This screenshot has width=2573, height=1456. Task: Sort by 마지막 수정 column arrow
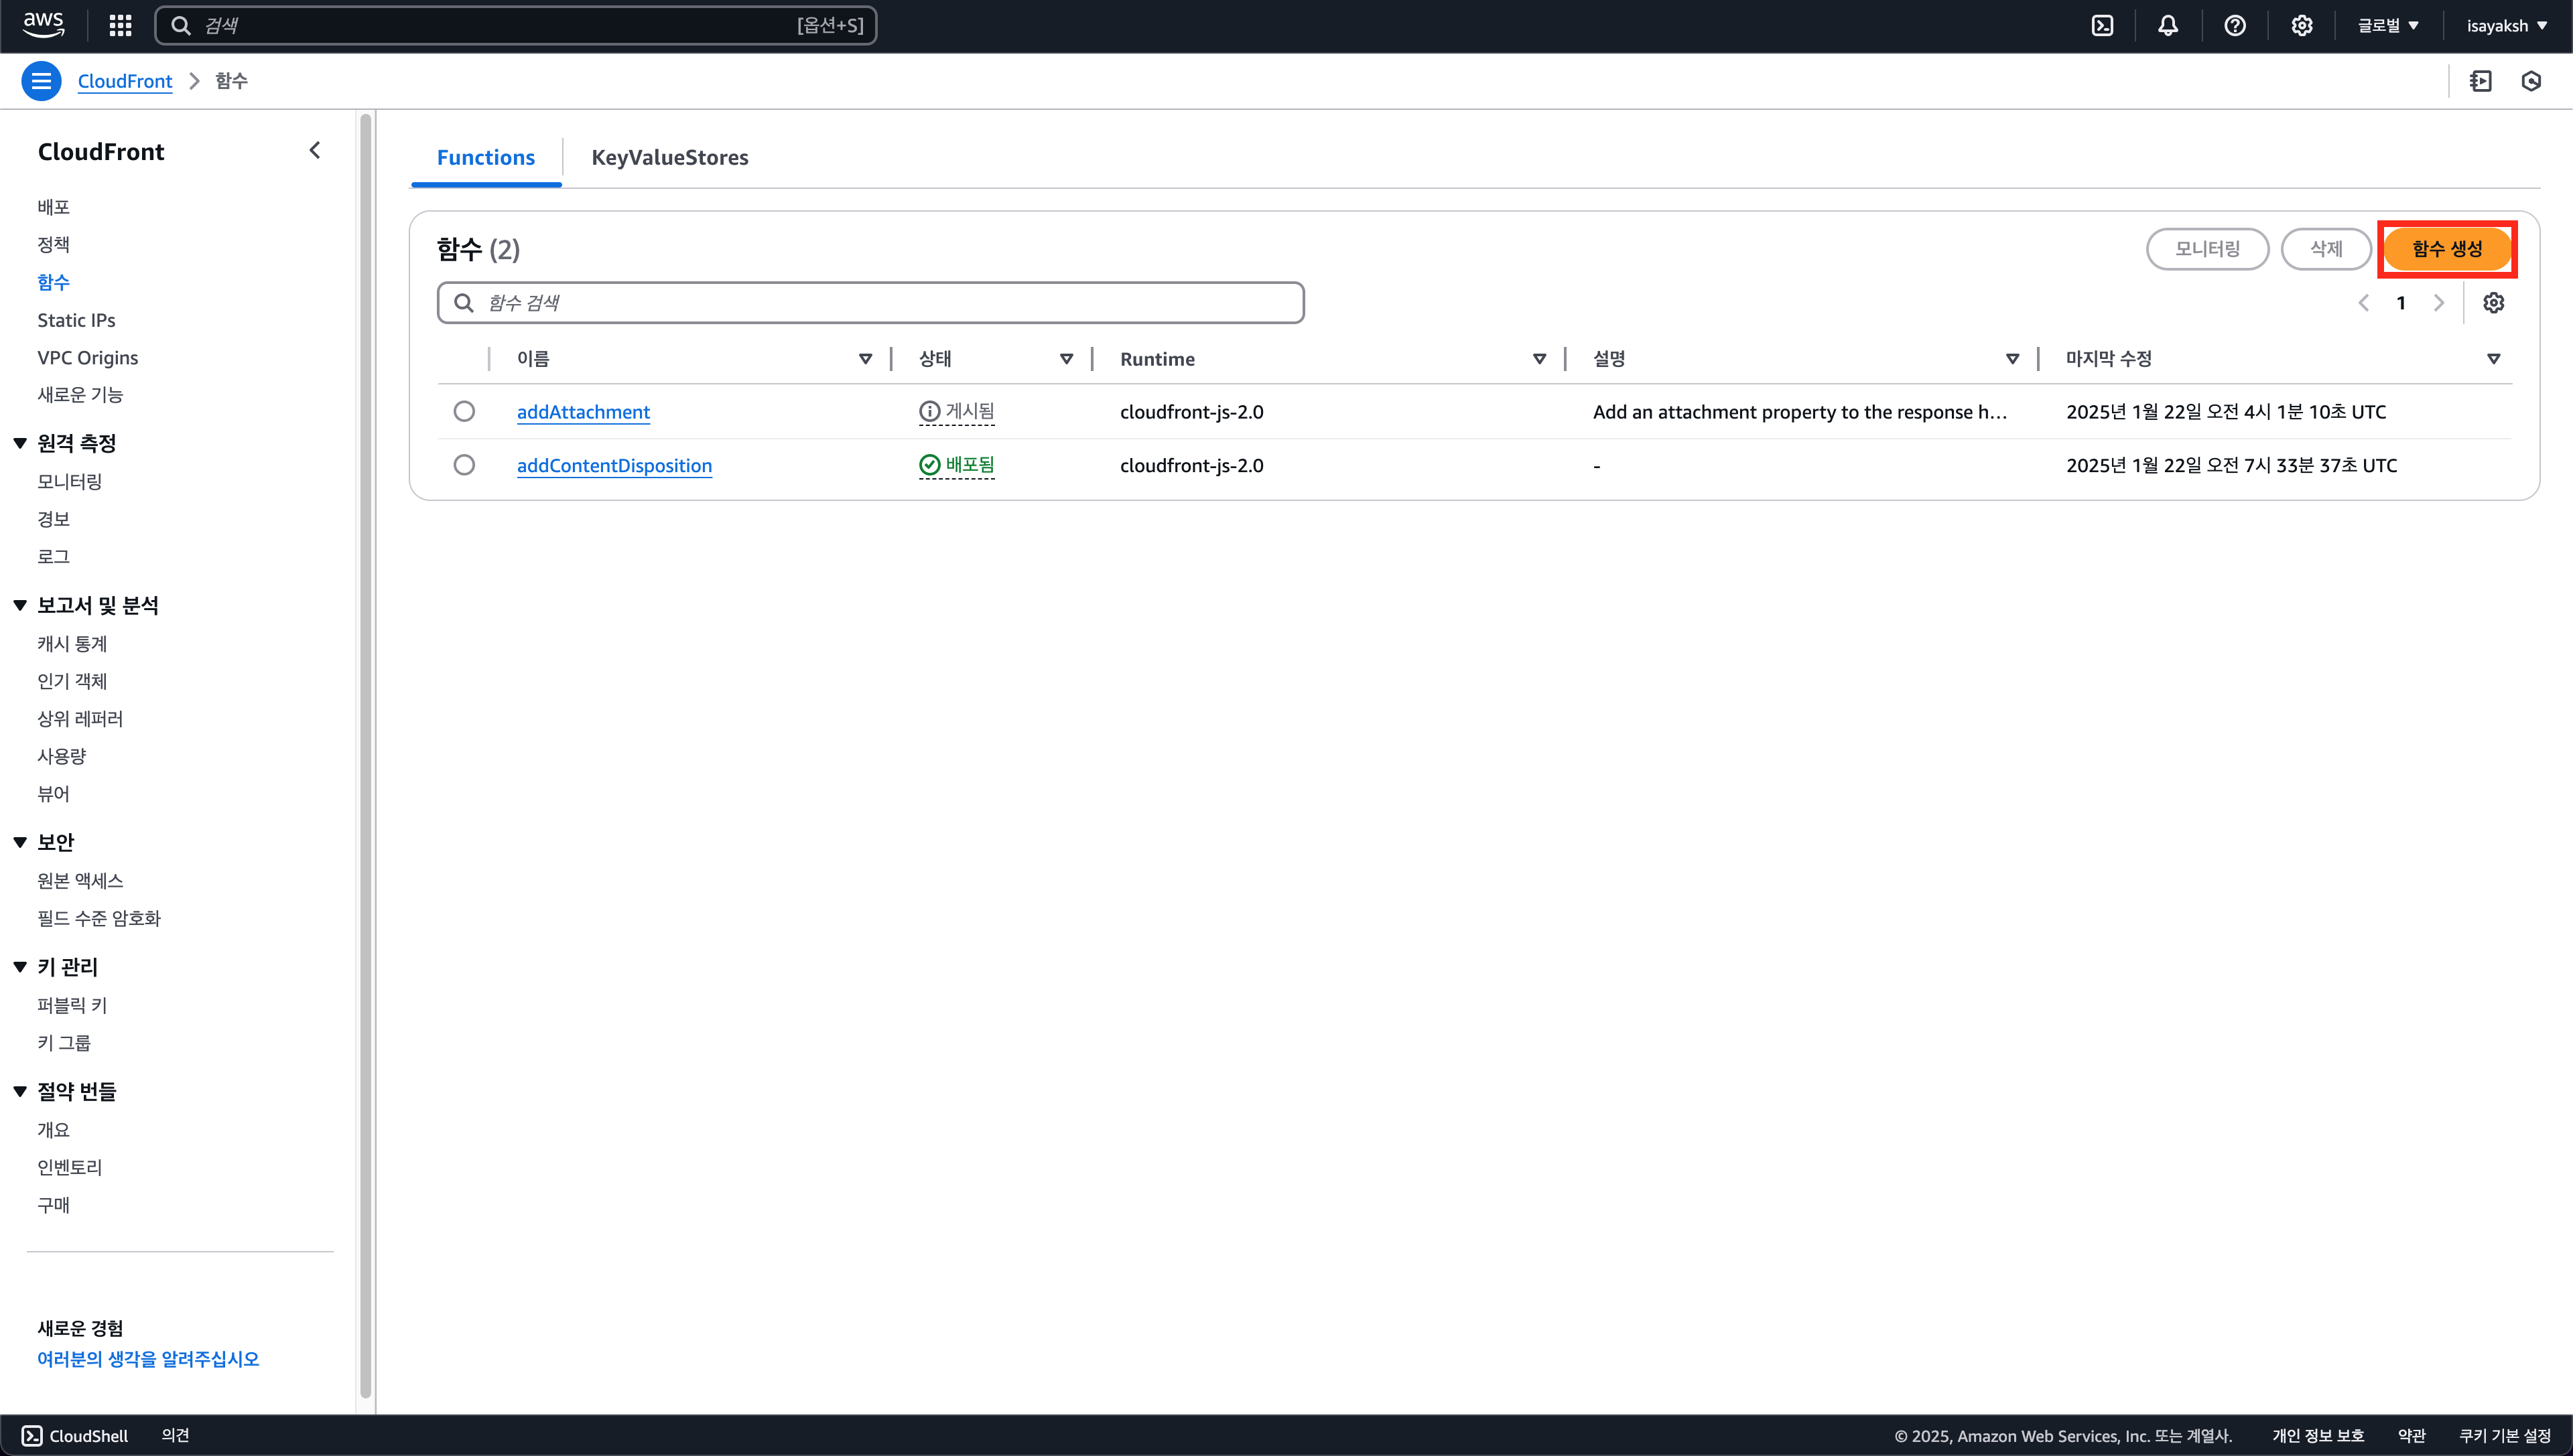[x=2494, y=359]
